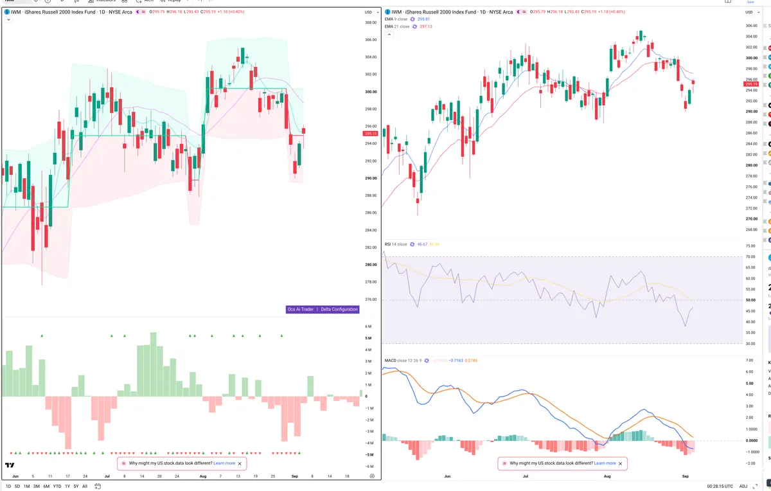The image size is (771, 491).
Task: Click the 50.00 level on RSI axis
Action: tap(750, 300)
